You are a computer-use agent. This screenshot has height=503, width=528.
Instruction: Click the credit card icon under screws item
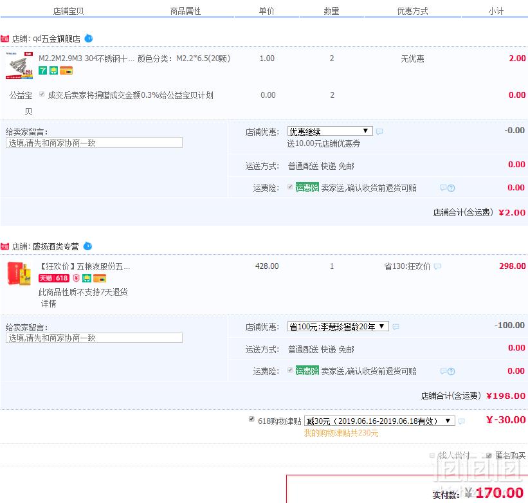pos(66,71)
